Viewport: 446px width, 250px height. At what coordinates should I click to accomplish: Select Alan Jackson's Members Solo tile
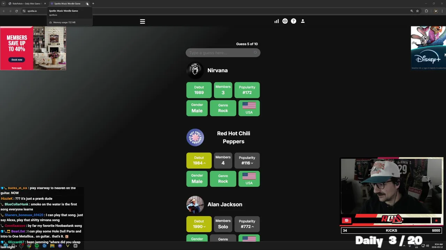[x=223, y=224]
